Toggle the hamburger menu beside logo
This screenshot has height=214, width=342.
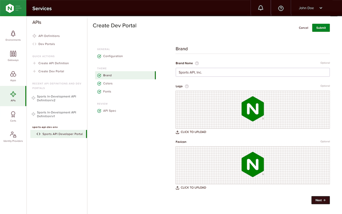[x=19, y=8]
